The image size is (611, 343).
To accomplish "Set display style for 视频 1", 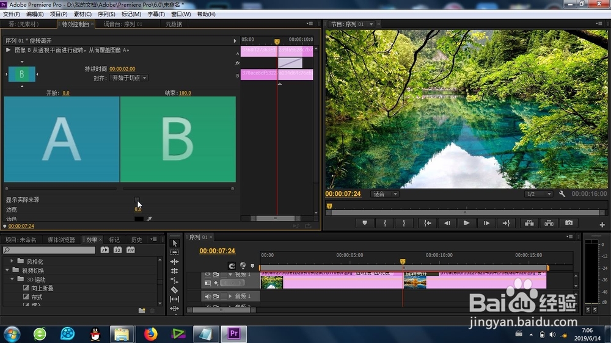I will point(208,283).
